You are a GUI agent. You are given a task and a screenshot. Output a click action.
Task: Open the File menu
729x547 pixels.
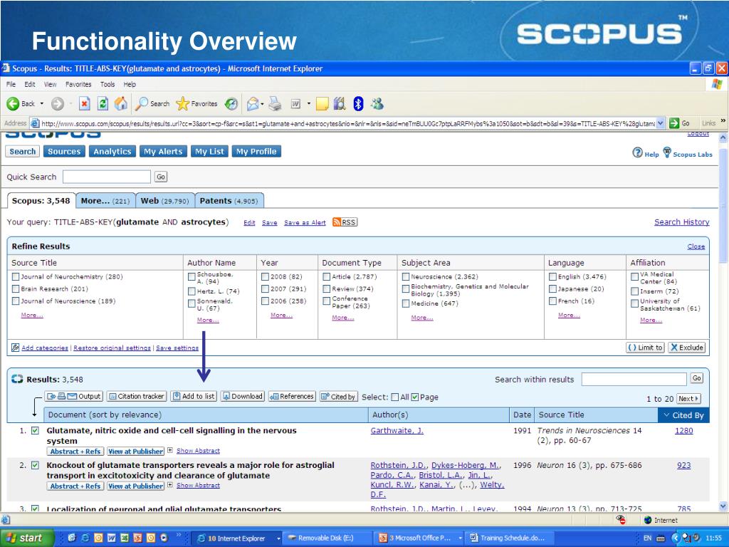point(11,84)
